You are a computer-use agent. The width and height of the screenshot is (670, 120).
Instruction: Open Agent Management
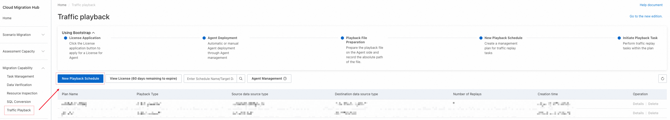pos(267,79)
